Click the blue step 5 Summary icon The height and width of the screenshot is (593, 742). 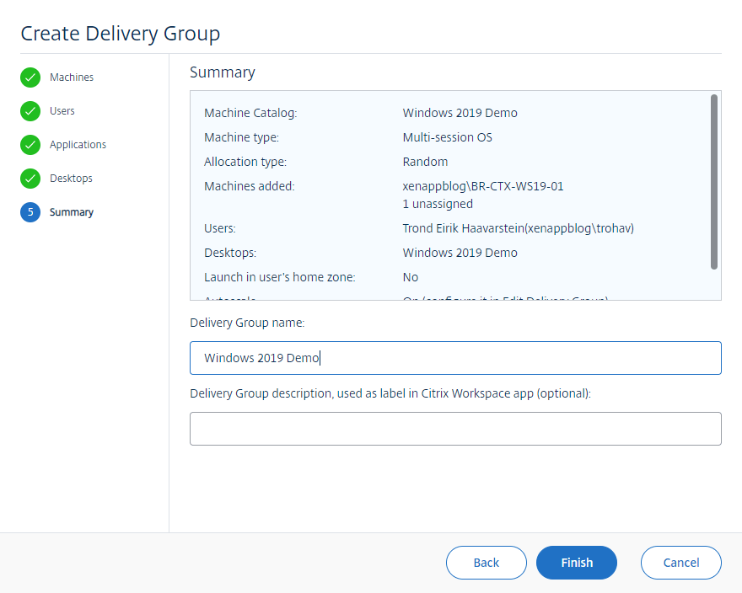[30, 212]
